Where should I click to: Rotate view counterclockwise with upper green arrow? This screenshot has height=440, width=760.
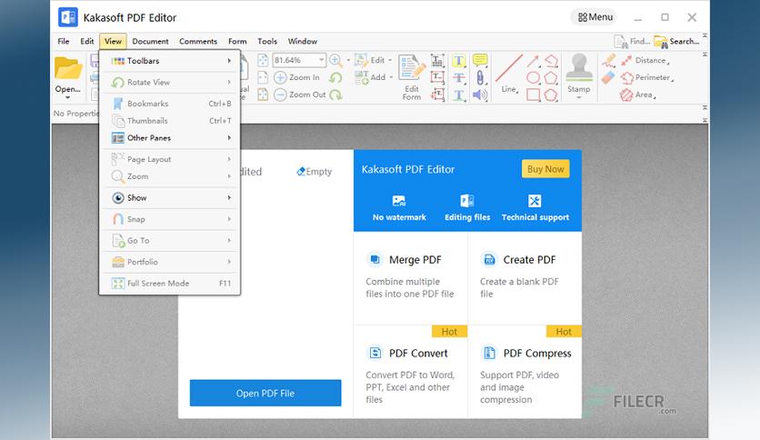click(x=335, y=77)
